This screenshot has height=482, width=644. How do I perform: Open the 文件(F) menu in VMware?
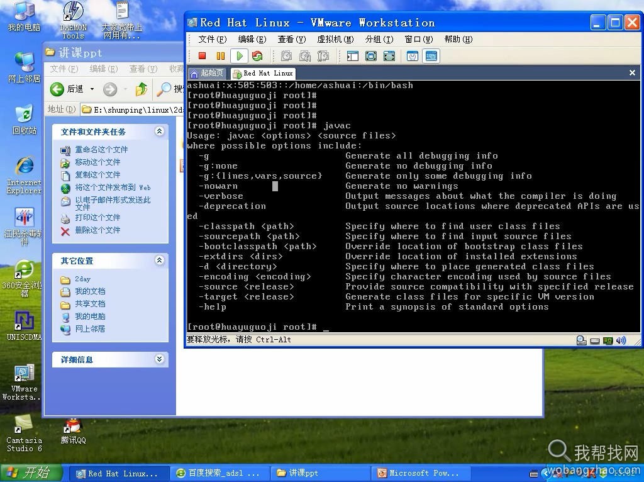click(213, 40)
